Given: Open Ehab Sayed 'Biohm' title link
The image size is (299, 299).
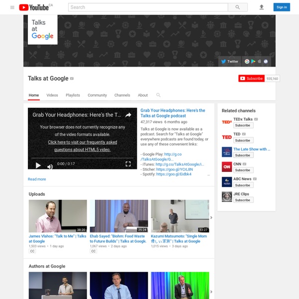Looking at the screenshot, I should (118, 239).
